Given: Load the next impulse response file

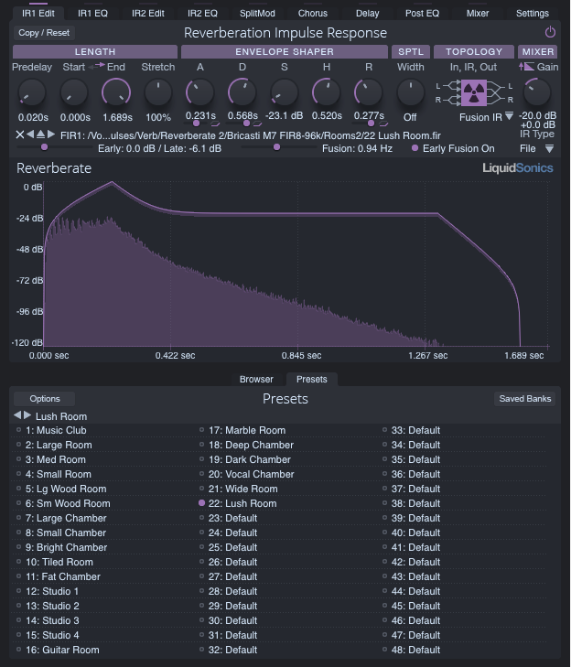Looking at the screenshot, I should click(51, 134).
